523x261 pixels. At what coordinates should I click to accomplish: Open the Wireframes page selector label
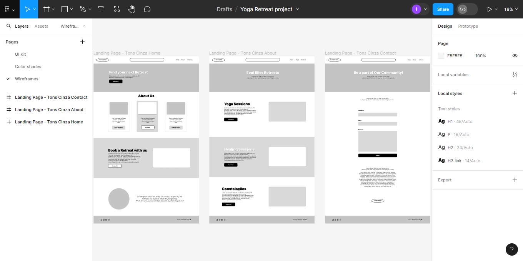click(x=70, y=26)
